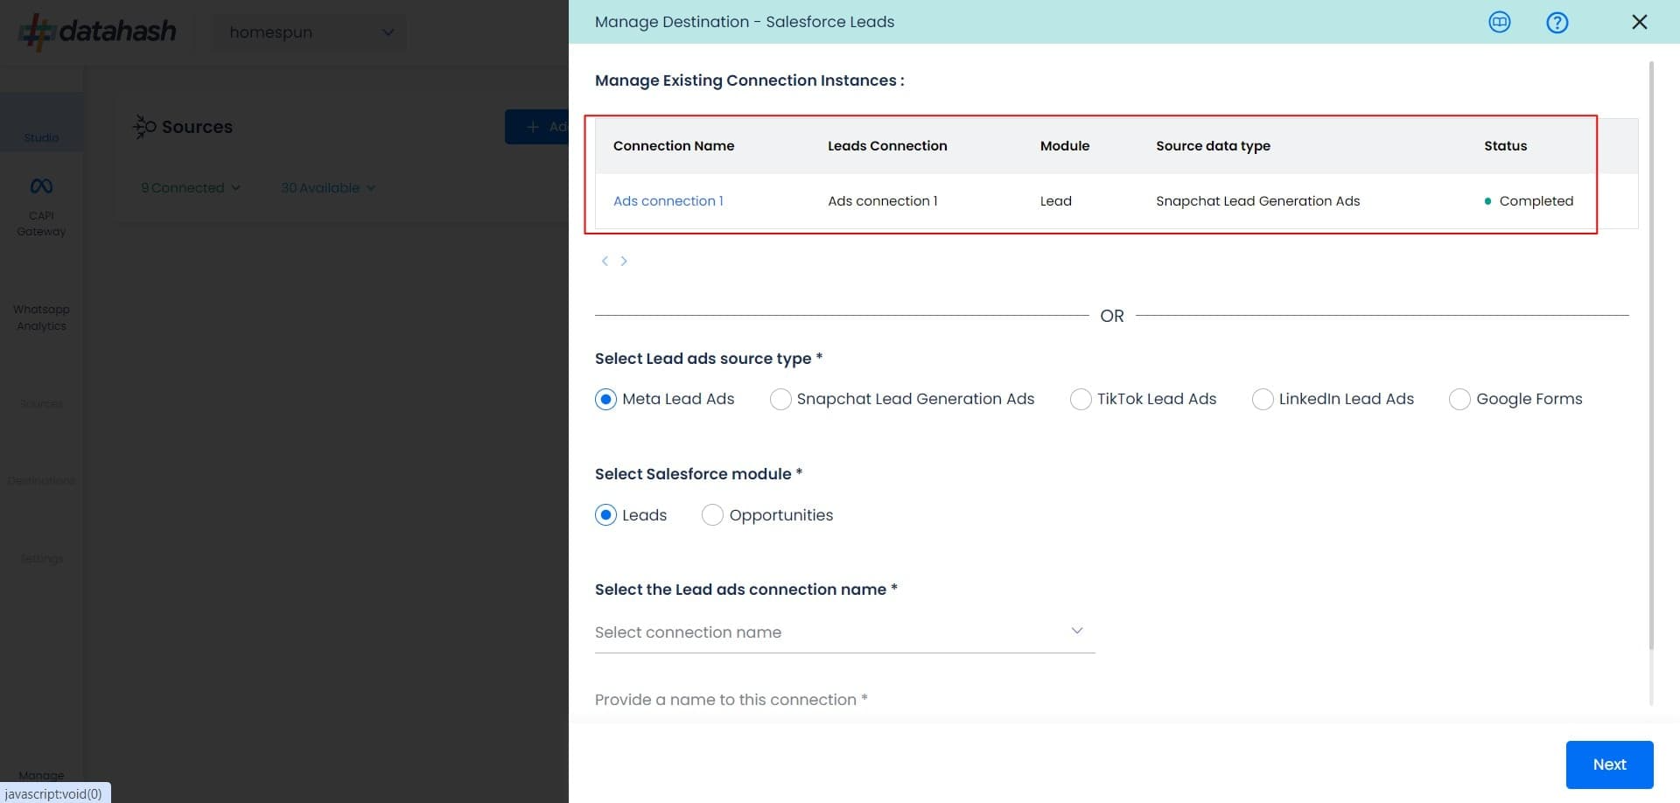Open Sources in sidebar

click(41, 403)
